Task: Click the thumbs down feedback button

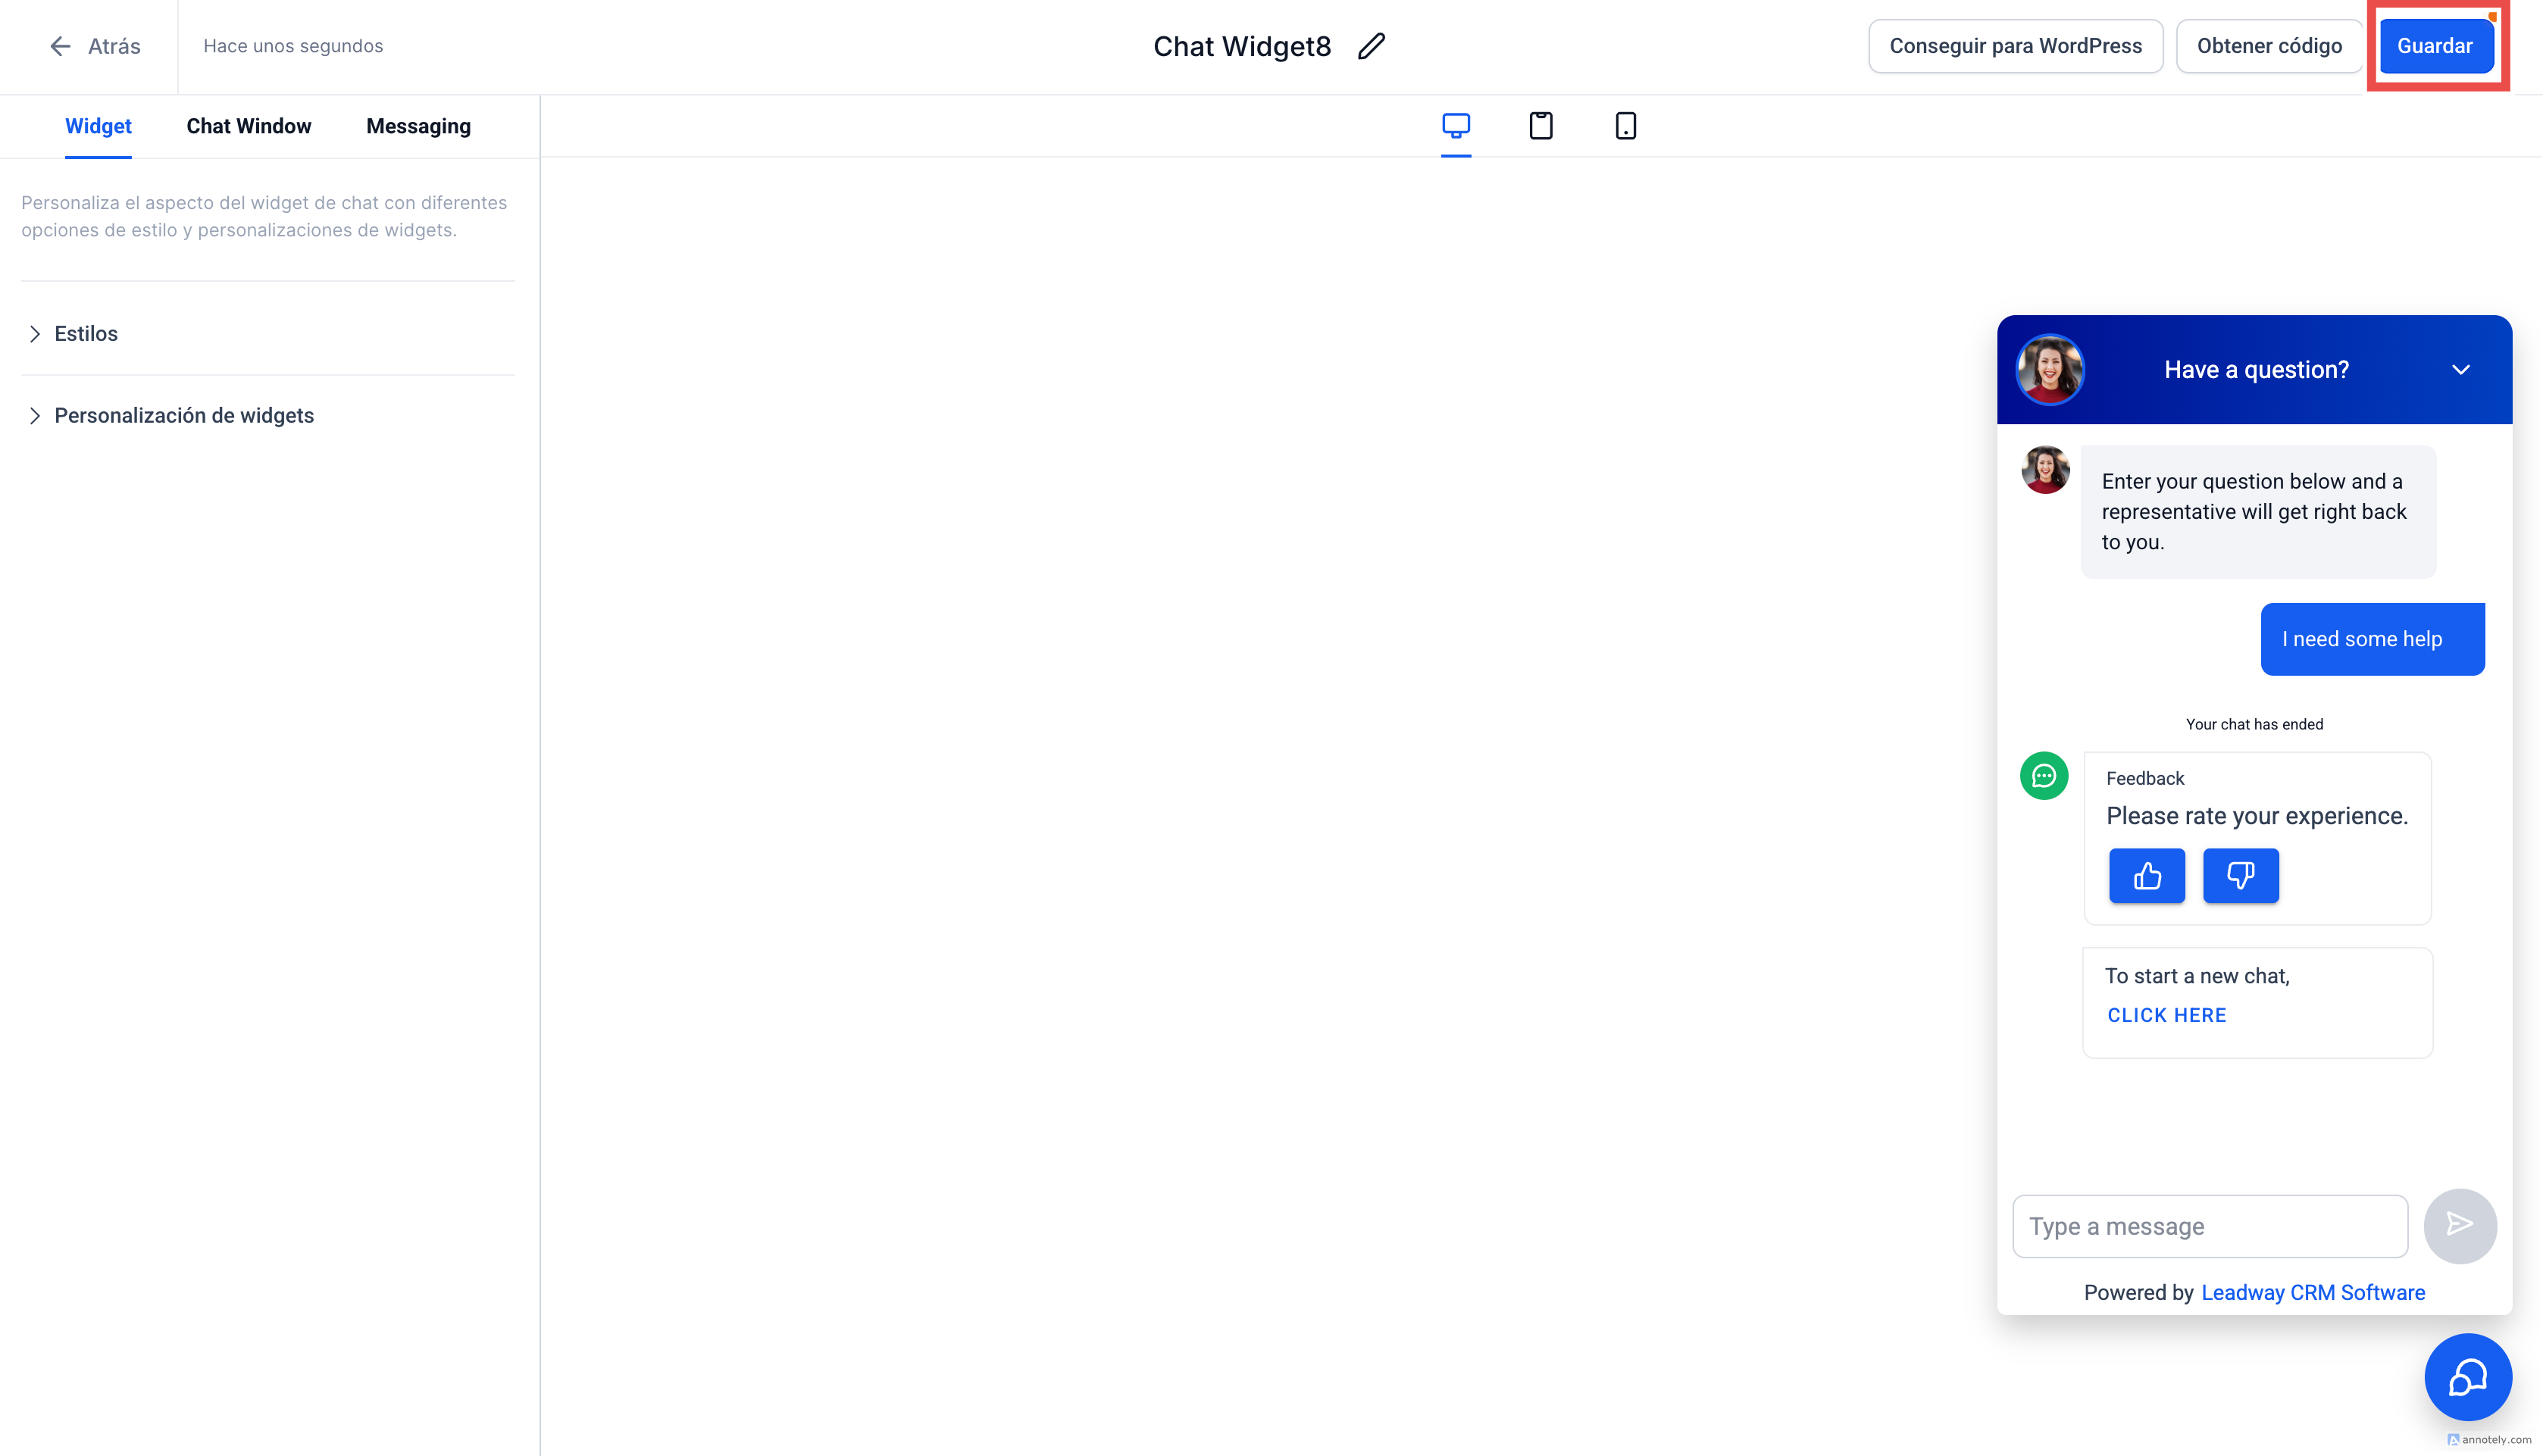Action: [x=2240, y=876]
